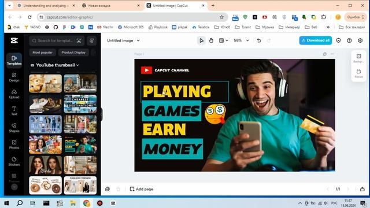Open the Upload sidebar panel

pyautogui.click(x=14, y=94)
